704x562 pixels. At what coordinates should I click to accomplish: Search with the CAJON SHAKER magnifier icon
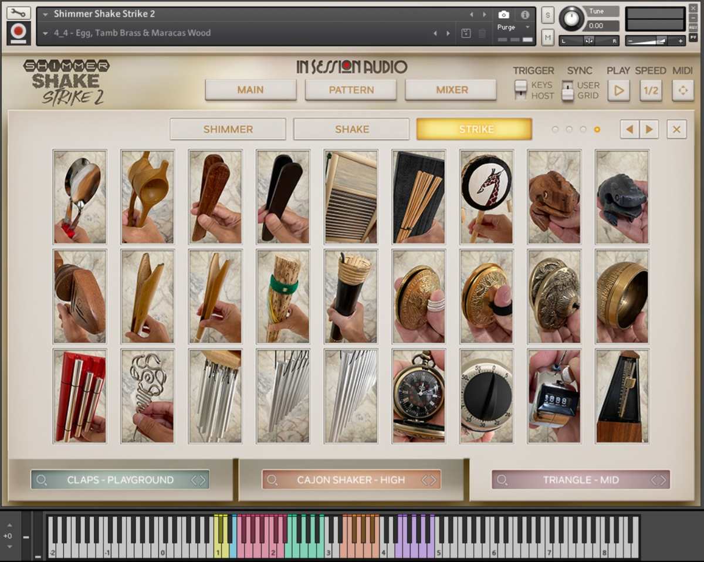point(272,480)
